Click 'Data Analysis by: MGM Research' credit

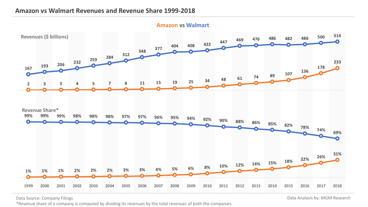[319, 198]
